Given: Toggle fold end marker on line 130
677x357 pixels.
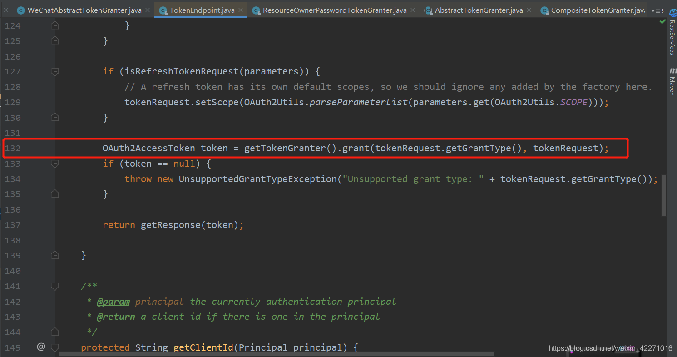Looking at the screenshot, I should coord(55,118).
